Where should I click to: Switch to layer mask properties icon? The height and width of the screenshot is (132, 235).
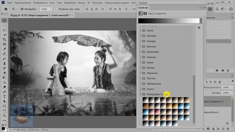(145, 14)
